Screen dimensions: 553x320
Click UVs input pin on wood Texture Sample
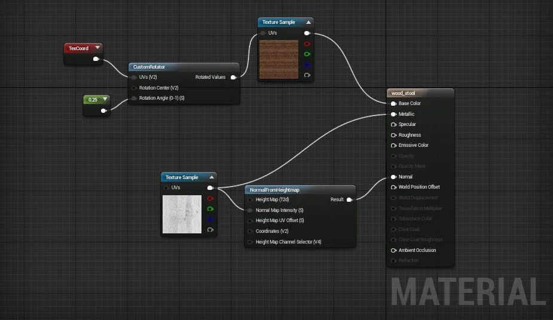point(263,33)
